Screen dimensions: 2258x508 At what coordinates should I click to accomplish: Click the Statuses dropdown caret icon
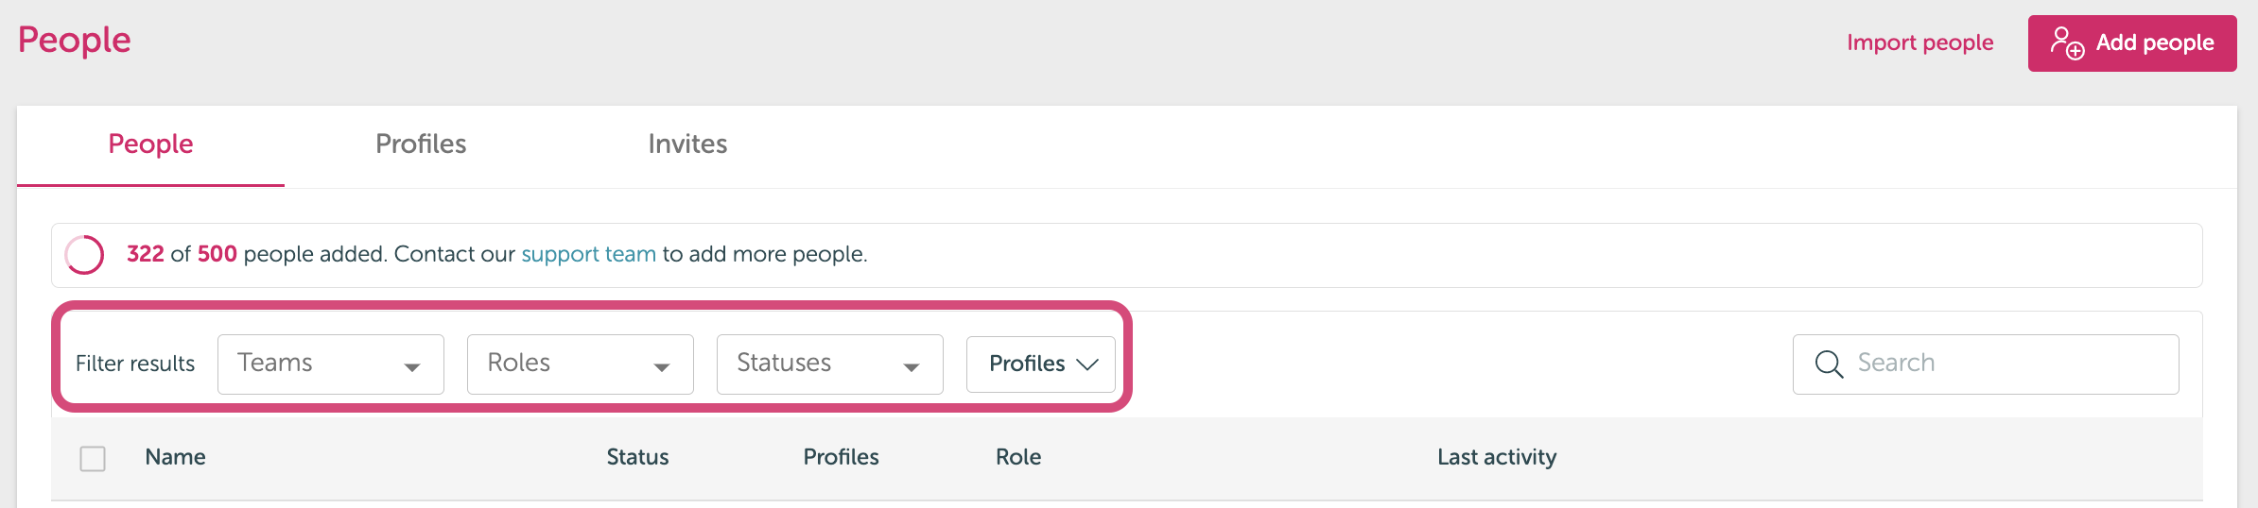click(911, 367)
